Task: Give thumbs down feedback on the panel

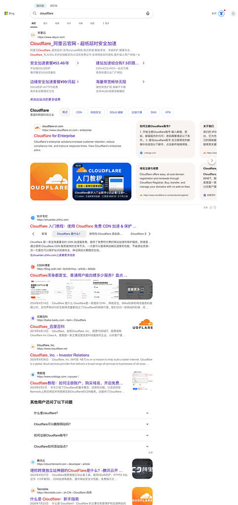Action: 215,207
